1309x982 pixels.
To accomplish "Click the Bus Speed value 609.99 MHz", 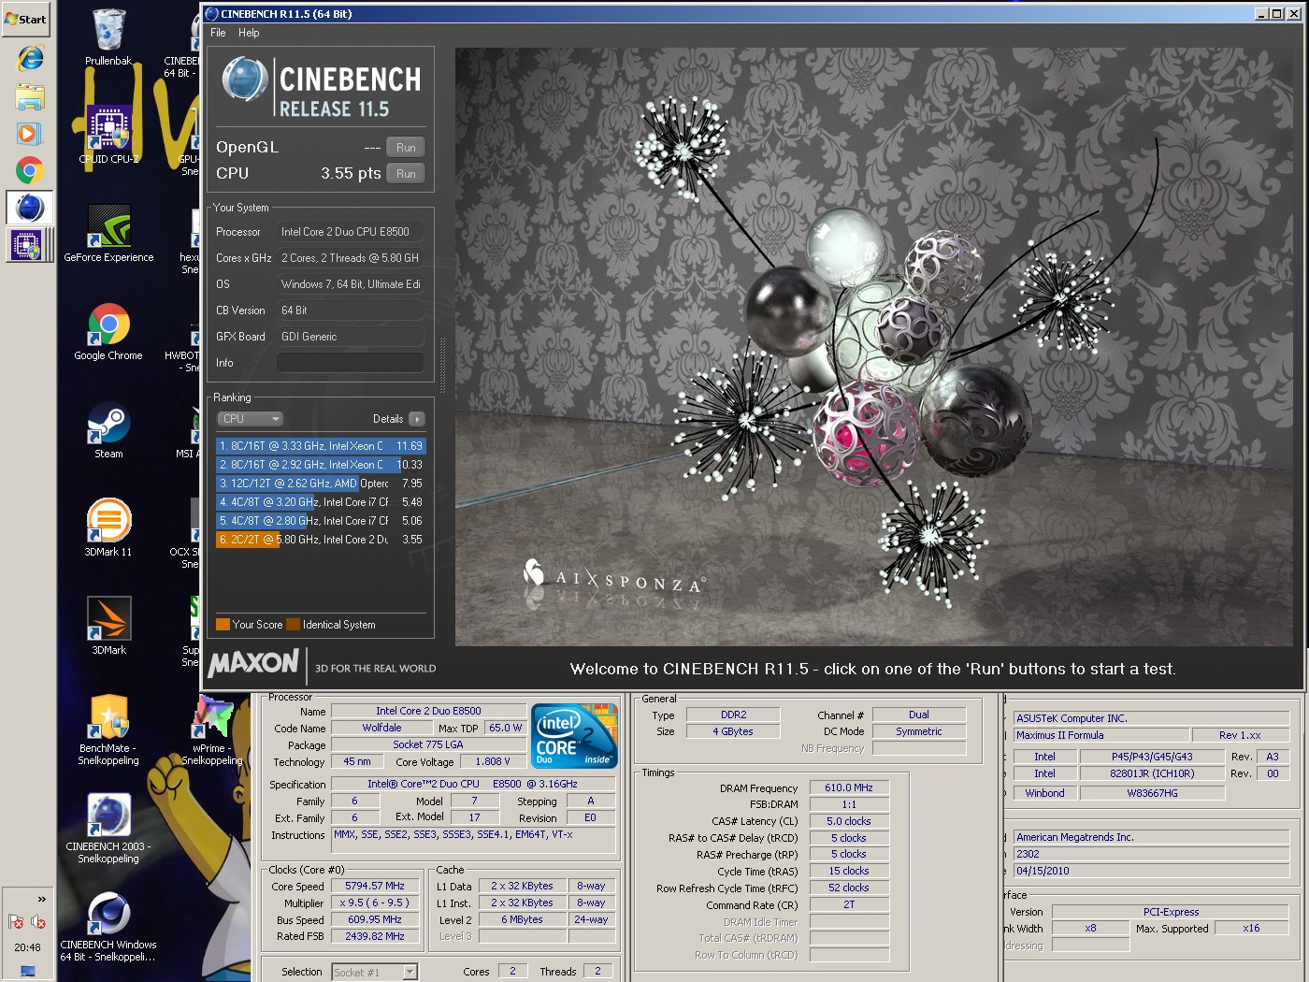I will click(375, 919).
